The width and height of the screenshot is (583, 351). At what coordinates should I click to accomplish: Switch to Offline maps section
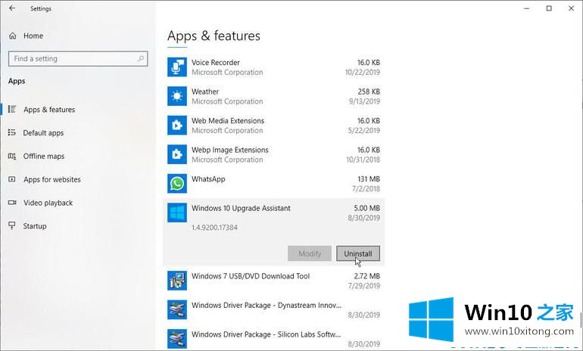(43, 157)
